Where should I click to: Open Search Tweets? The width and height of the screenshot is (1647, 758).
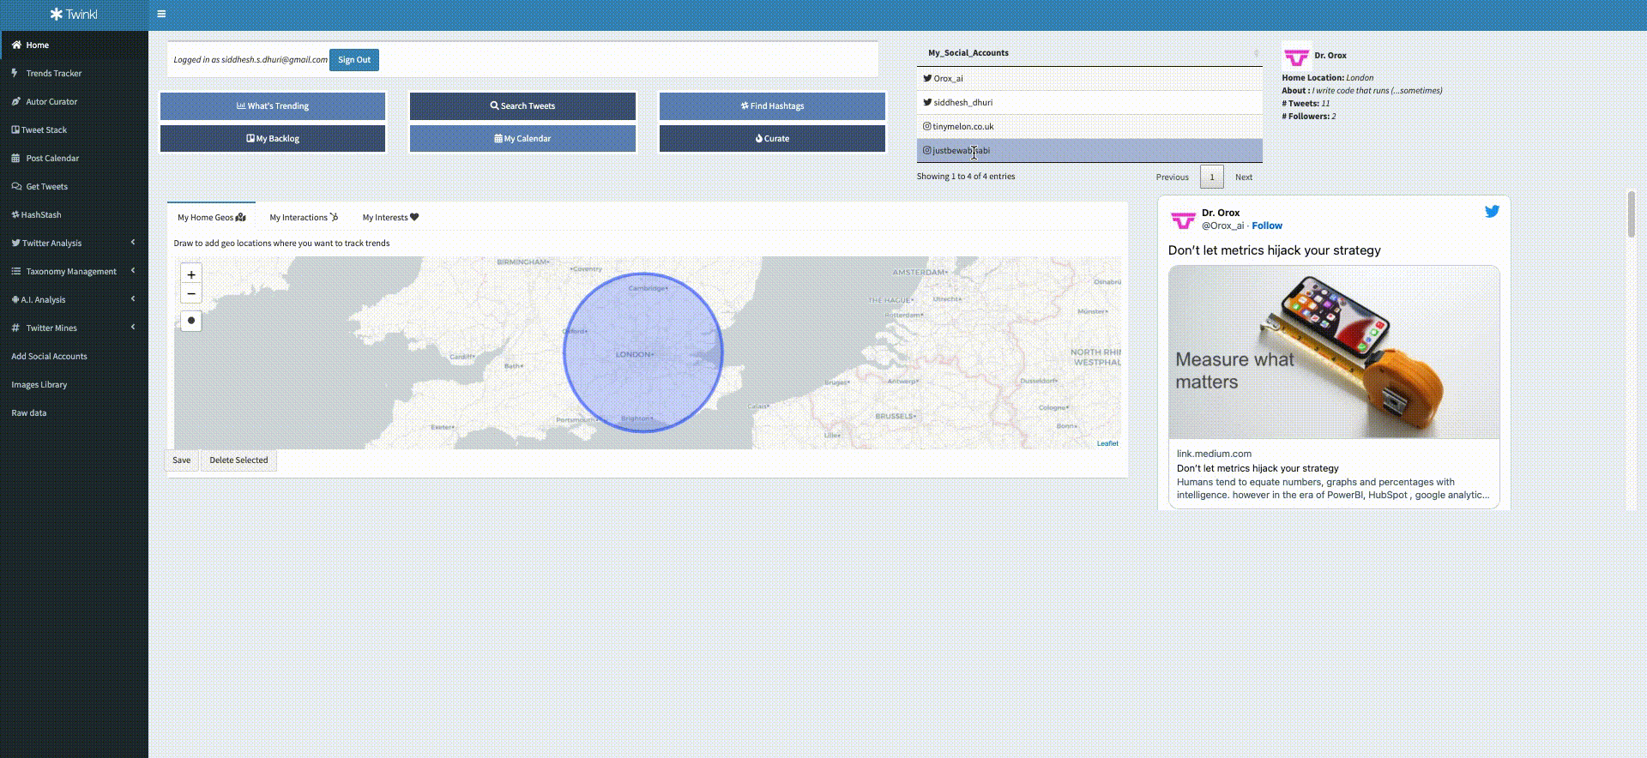(x=522, y=106)
